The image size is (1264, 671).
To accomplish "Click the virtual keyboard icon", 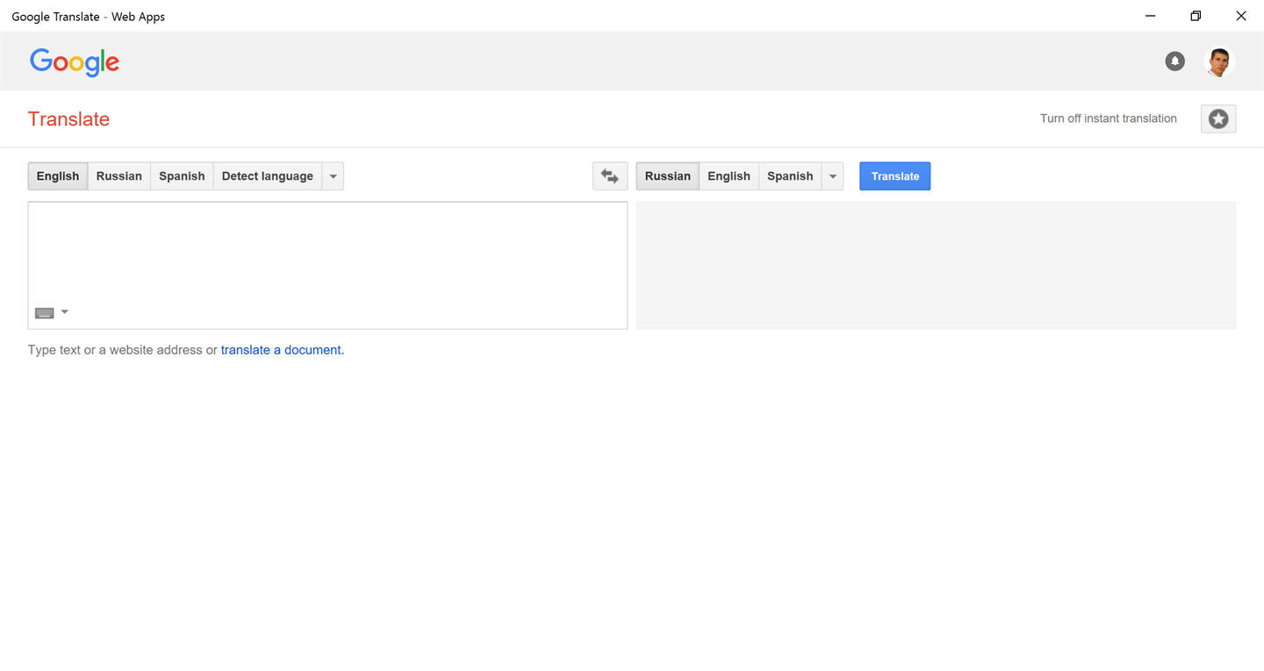I will (x=45, y=313).
